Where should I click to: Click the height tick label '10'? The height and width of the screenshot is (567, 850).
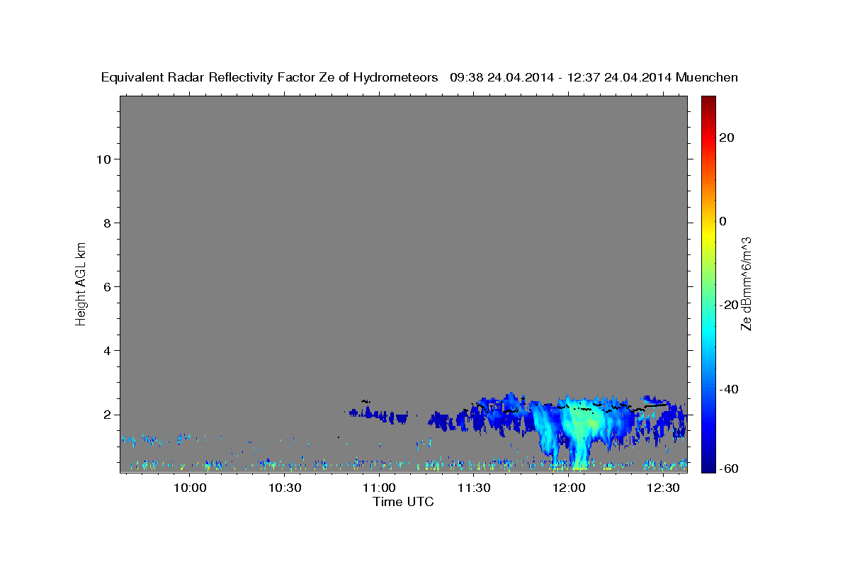pyautogui.click(x=103, y=159)
